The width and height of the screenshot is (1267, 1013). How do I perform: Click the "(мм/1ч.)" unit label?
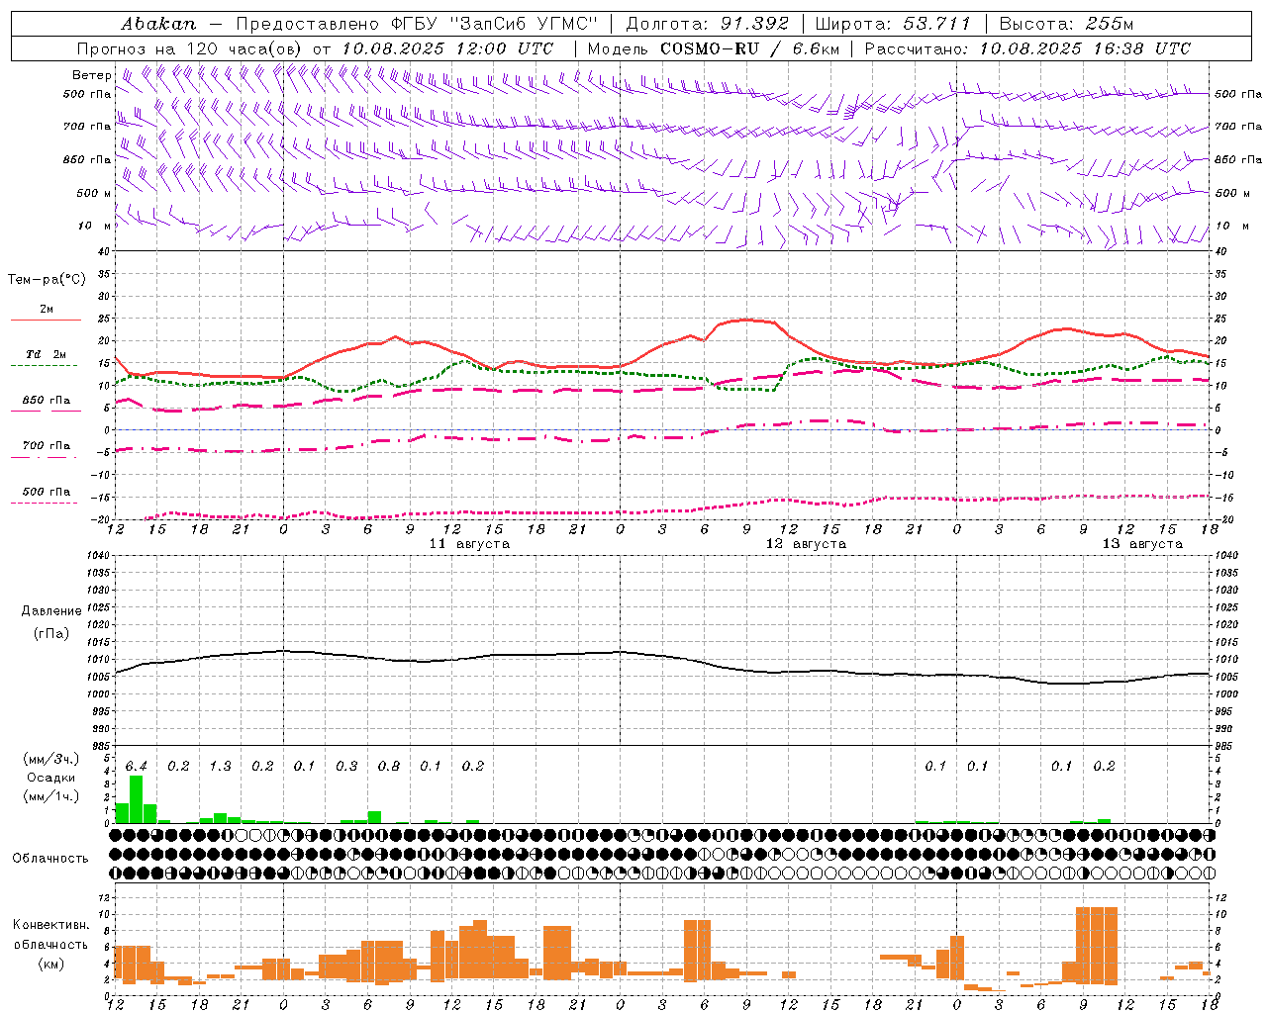[50, 796]
